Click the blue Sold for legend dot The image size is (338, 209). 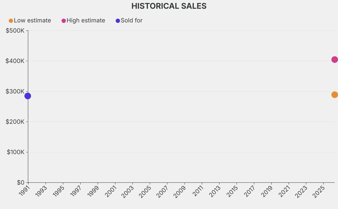click(x=118, y=21)
